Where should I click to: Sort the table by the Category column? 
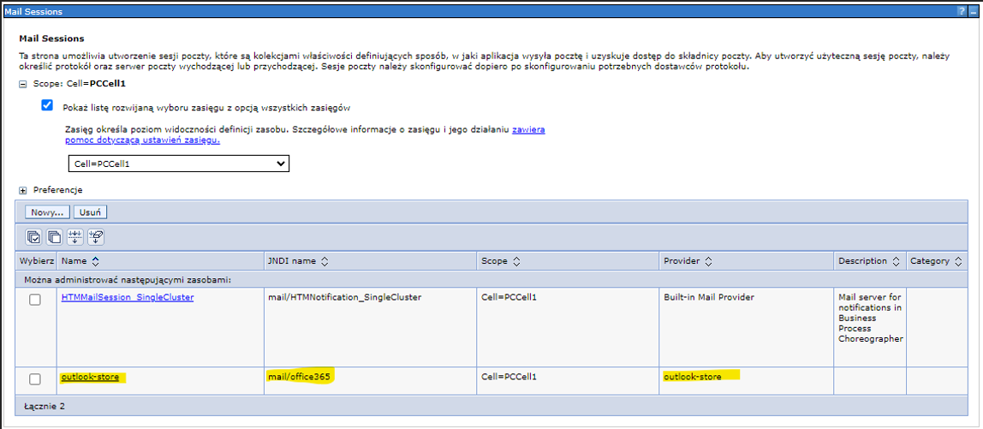point(957,261)
